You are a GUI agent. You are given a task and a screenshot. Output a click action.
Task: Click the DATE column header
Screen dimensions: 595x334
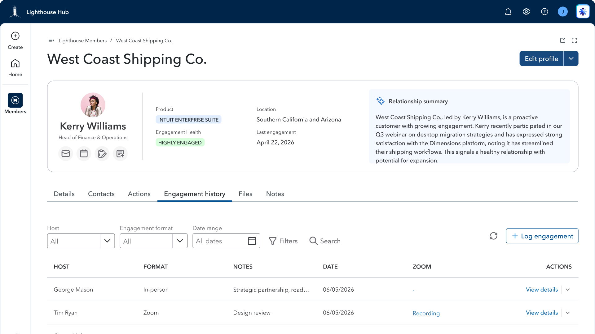click(x=330, y=267)
